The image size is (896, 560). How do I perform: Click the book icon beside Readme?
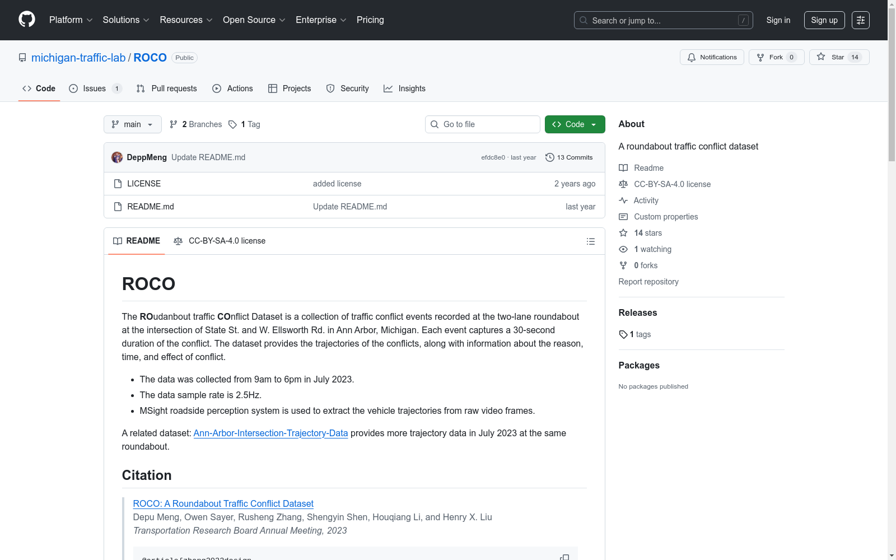(x=623, y=168)
